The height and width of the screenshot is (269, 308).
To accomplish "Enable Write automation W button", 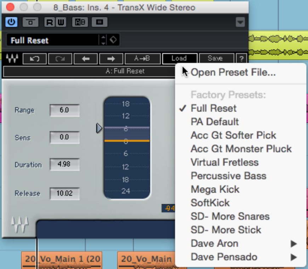I will (61, 22).
